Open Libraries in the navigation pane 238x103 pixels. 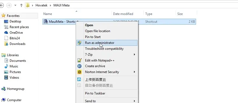[13, 55]
